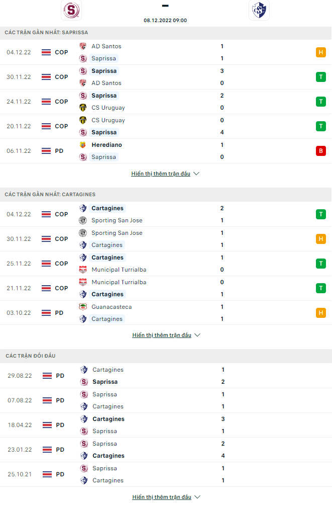Click the green T badge for Saprissa 3-0 win
Viewport: 332px width, 506px height.
[321, 76]
